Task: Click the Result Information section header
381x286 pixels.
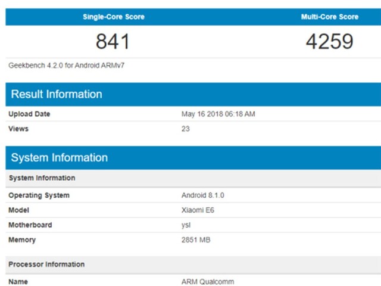Action: point(57,94)
